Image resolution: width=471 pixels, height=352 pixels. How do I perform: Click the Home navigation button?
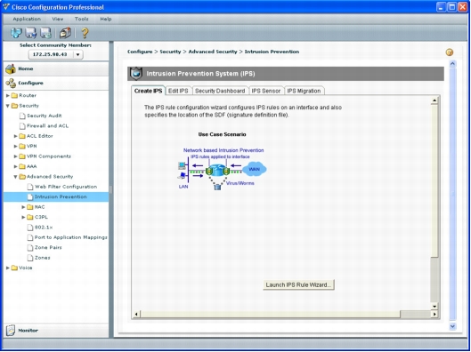coord(56,68)
